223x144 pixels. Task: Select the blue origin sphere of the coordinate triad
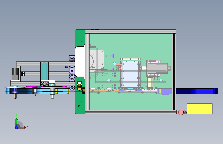tap(16, 128)
